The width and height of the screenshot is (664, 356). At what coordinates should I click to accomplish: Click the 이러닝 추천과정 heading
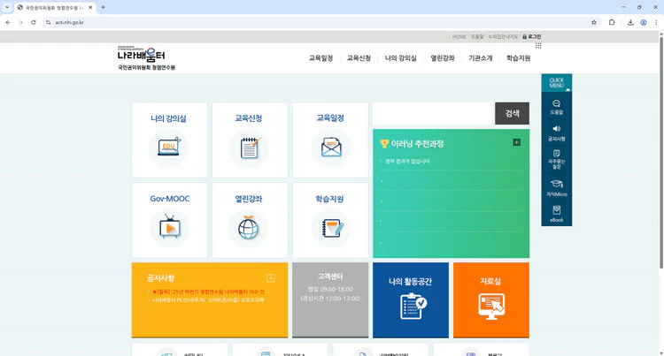point(417,144)
